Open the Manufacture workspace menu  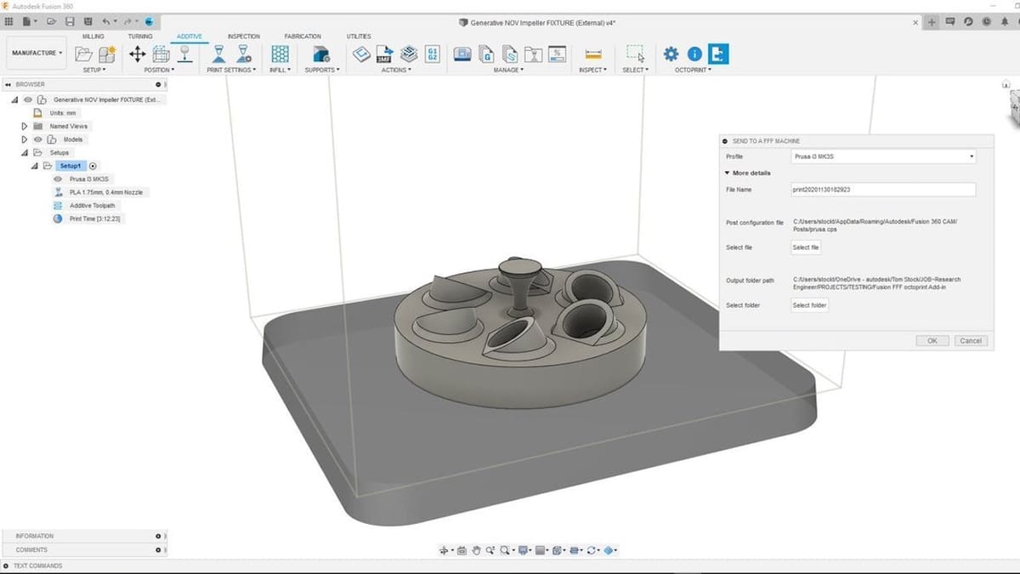coord(36,52)
